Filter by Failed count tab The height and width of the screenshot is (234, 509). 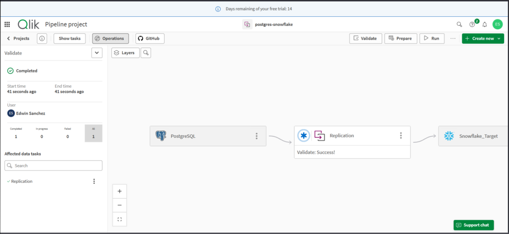[68, 133]
